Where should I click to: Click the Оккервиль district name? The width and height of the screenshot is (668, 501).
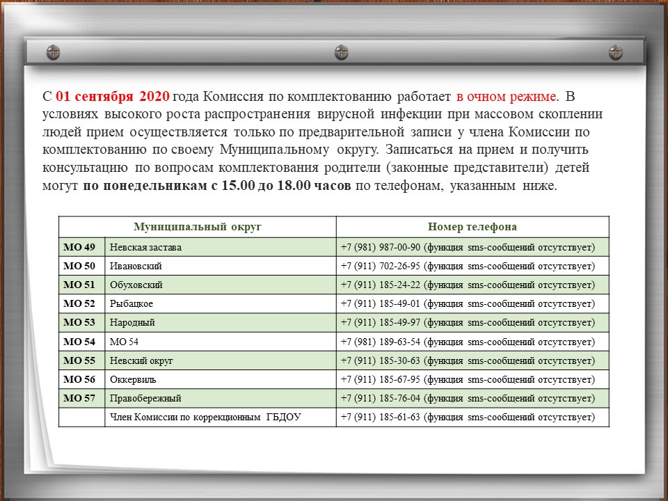point(133,379)
